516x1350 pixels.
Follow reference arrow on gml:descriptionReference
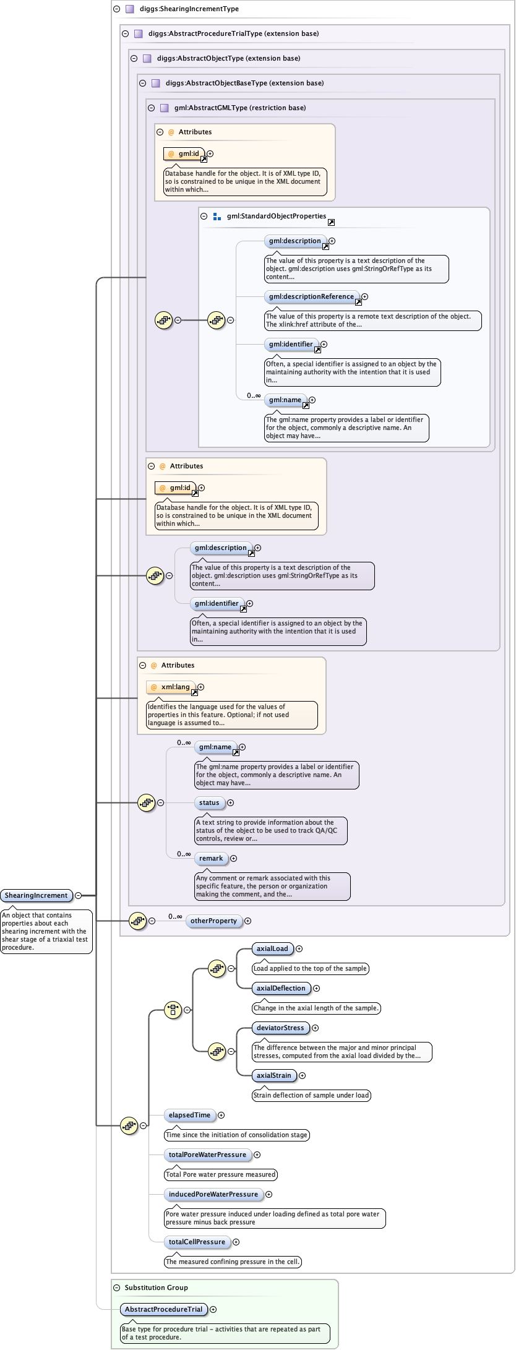click(x=358, y=303)
